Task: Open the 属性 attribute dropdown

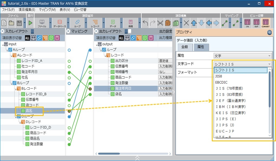Action: [x=242, y=56]
